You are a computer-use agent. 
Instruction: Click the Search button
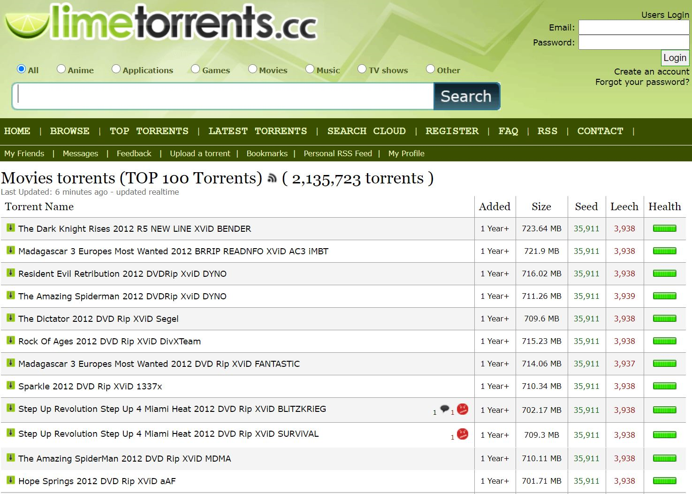[x=466, y=96]
